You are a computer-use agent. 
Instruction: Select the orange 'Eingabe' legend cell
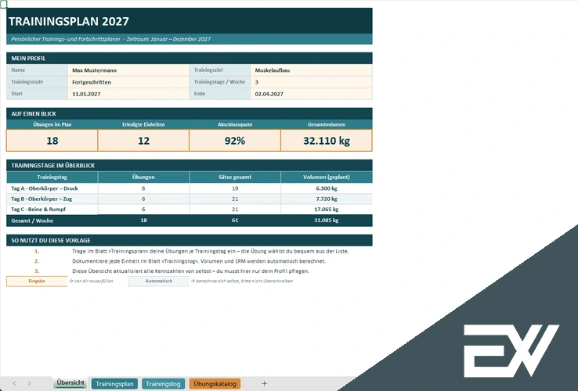click(37, 282)
